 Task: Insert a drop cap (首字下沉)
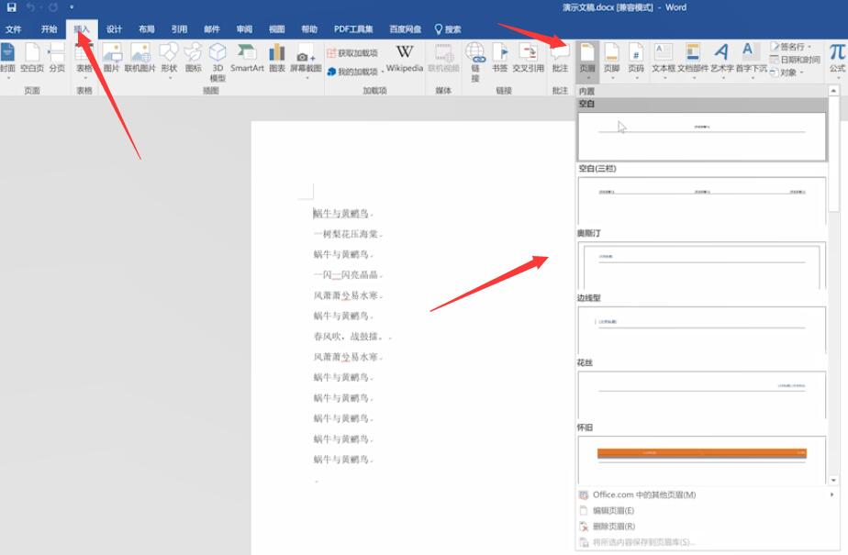[752, 61]
